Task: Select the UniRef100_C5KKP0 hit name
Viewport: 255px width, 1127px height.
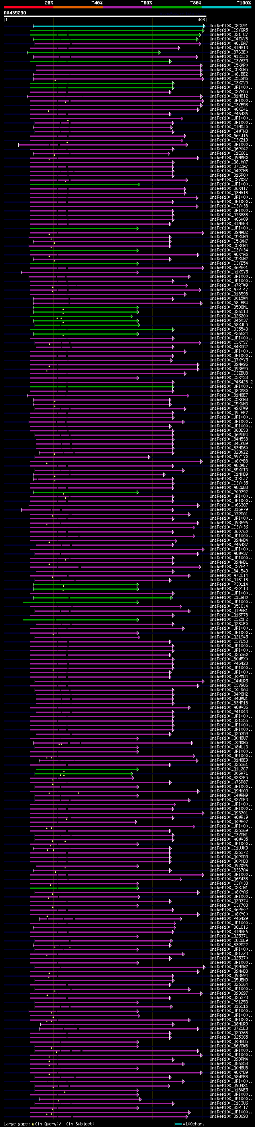Action: point(229,66)
